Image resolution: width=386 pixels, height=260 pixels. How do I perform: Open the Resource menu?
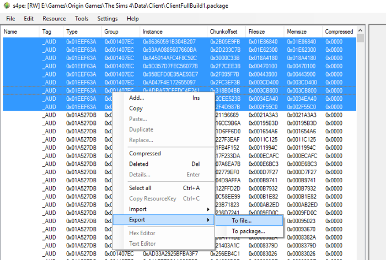coord(54,19)
